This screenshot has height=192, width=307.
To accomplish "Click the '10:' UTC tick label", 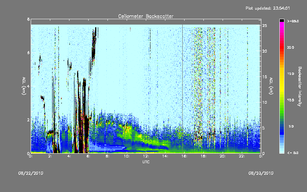I will point(127,156).
